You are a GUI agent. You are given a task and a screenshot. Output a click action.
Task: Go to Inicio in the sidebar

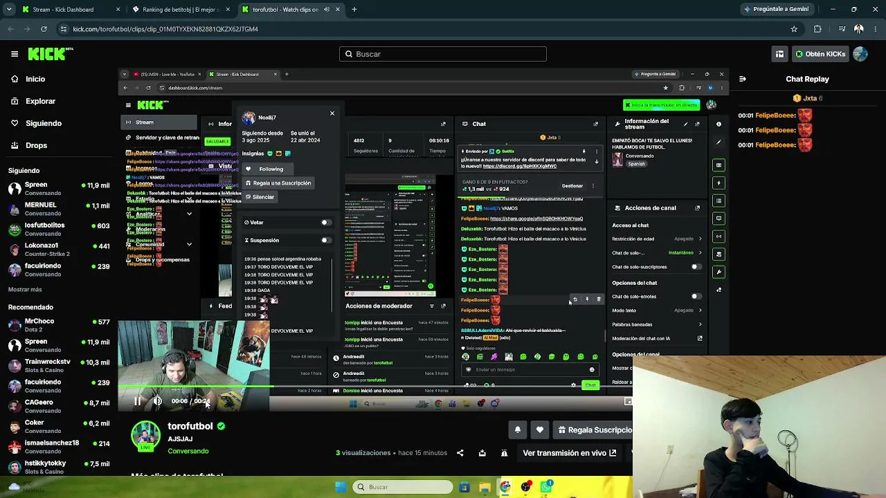coord(35,79)
